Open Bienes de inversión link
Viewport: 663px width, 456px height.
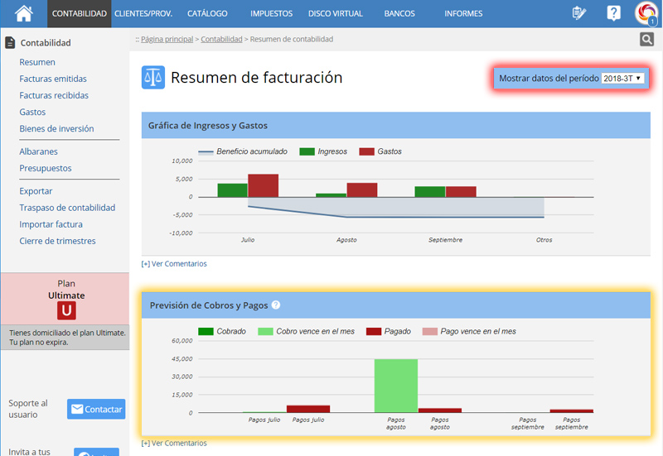pos(56,129)
